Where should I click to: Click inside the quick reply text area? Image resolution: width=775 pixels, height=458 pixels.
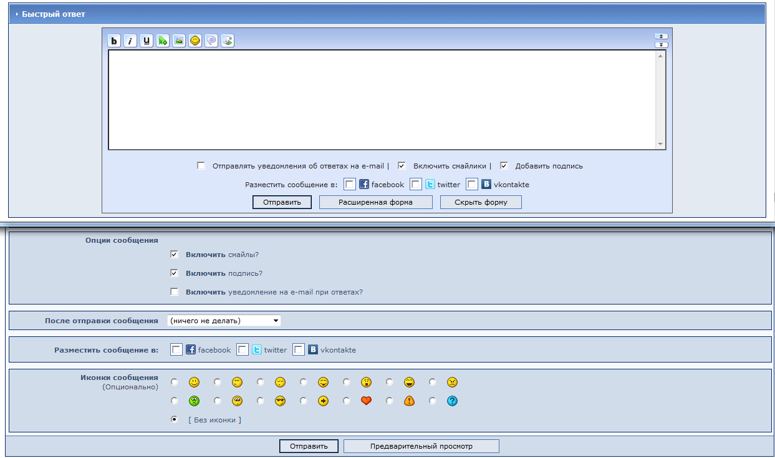382,100
